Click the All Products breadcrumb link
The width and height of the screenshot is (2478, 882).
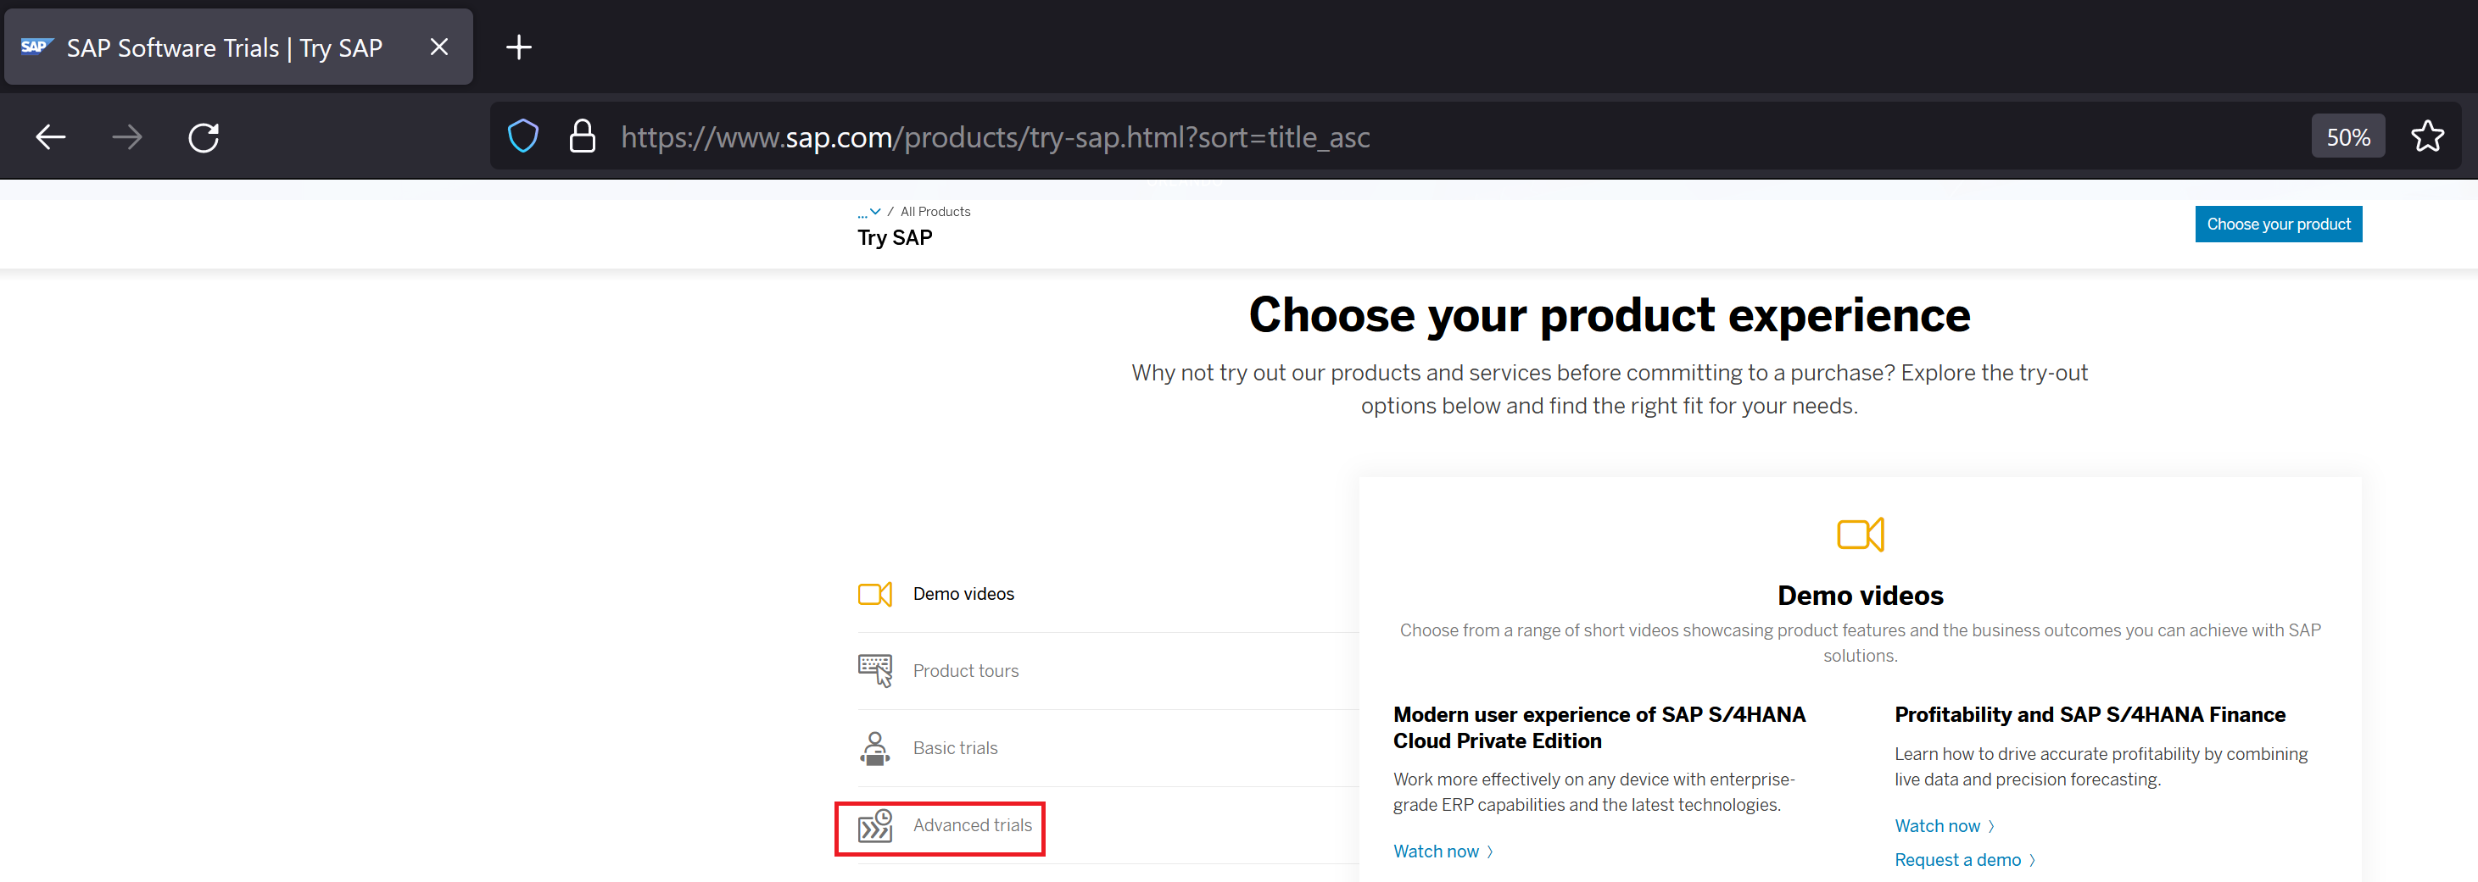[935, 211]
